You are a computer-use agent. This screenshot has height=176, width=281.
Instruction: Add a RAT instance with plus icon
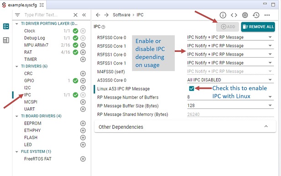[83, 52]
